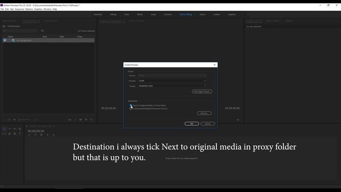Viewport: 341px width, 192px height.
Task: Open the sort icons dropdown in Project panel
Action: click(36, 119)
